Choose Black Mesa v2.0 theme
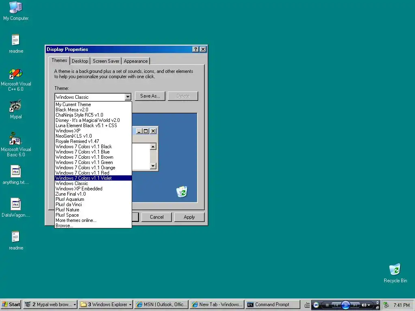 [93, 110]
